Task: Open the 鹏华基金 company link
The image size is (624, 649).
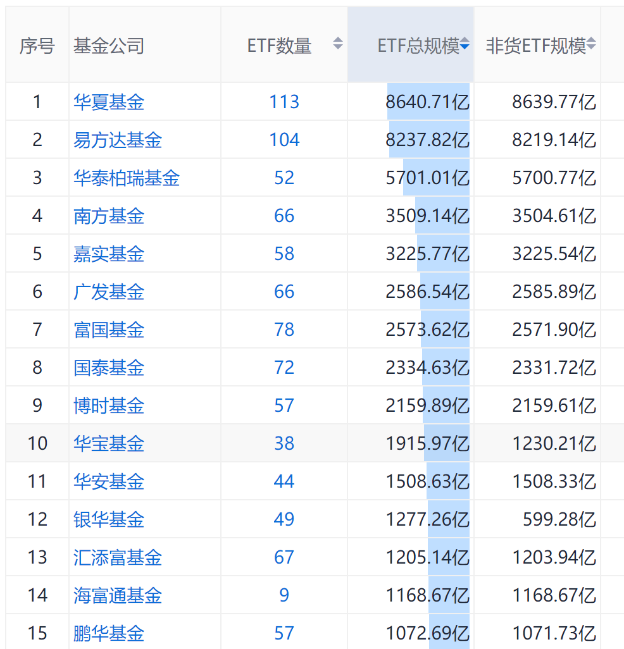Action: click(x=109, y=633)
